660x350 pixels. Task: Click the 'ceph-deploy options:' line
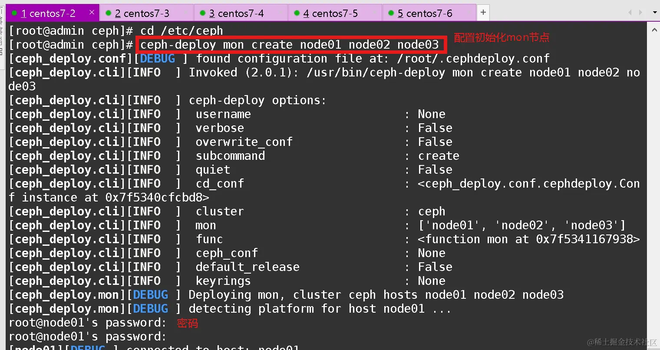(257, 100)
